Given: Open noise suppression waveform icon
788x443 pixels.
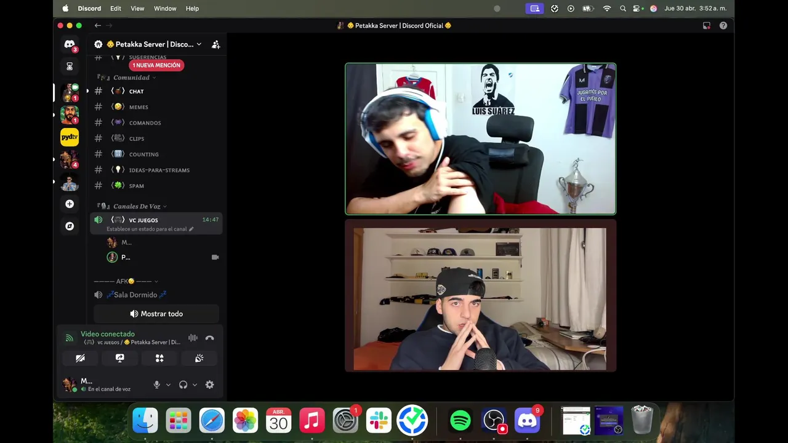Looking at the screenshot, I should click(x=193, y=338).
